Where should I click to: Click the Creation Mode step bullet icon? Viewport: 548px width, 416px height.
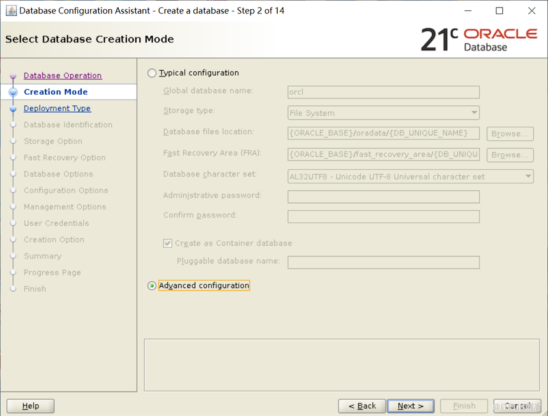(14, 92)
